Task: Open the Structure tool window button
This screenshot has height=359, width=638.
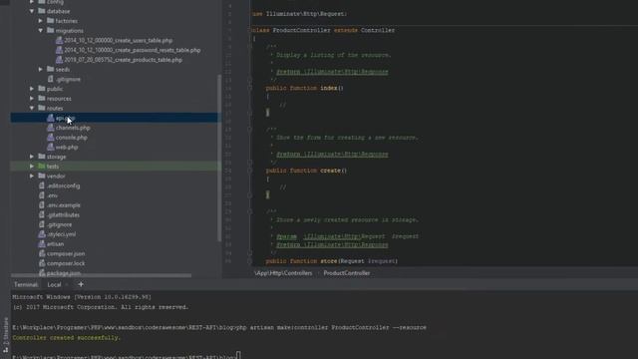Action: coord(5,335)
